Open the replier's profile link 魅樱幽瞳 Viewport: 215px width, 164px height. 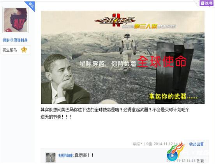click(66, 155)
